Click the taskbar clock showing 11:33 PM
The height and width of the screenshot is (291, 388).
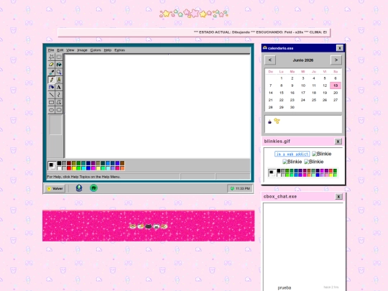[x=240, y=188]
